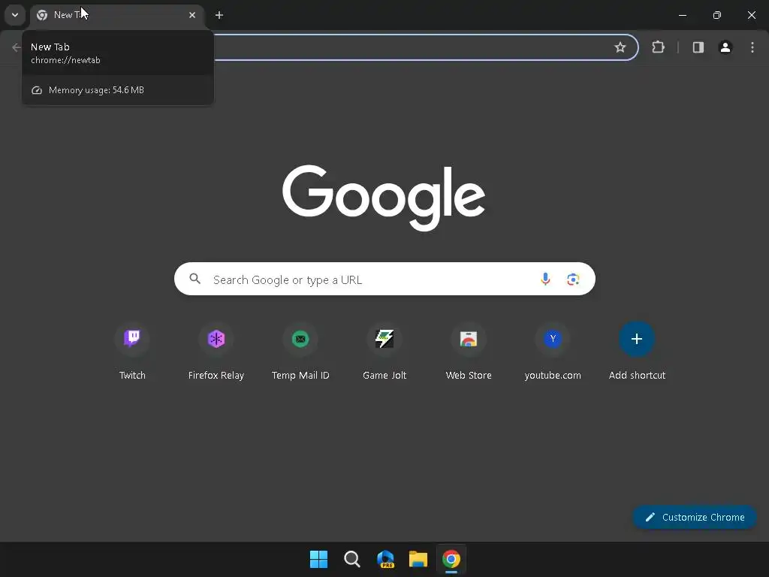Minimize the Chrome window
This screenshot has height=577, width=769.
(x=682, y=15)
